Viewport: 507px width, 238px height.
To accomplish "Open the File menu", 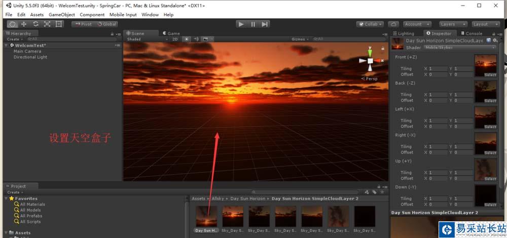I will click(9, 15).
